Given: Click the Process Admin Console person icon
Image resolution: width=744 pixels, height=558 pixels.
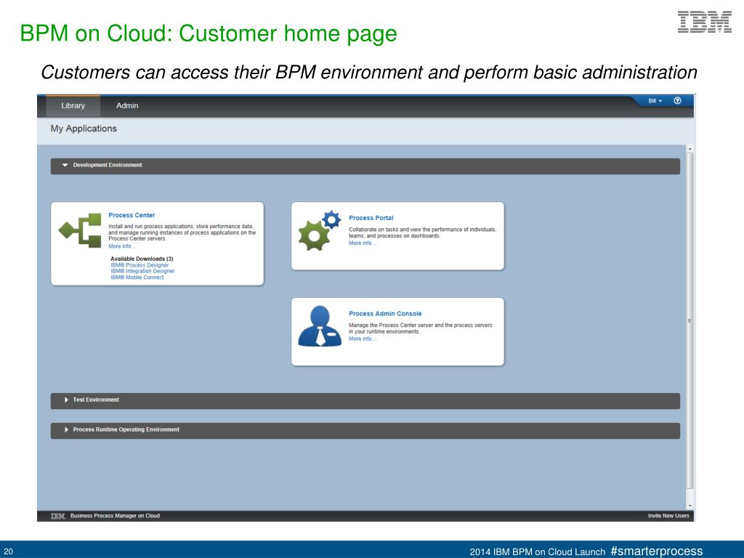Looking at the screenshot, I should coord(320,326).
